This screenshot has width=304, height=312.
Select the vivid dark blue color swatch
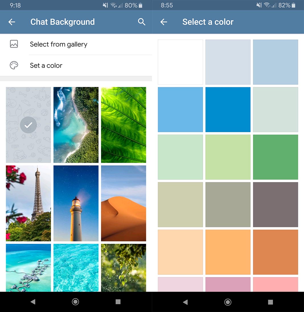click(x=228, y=109)
